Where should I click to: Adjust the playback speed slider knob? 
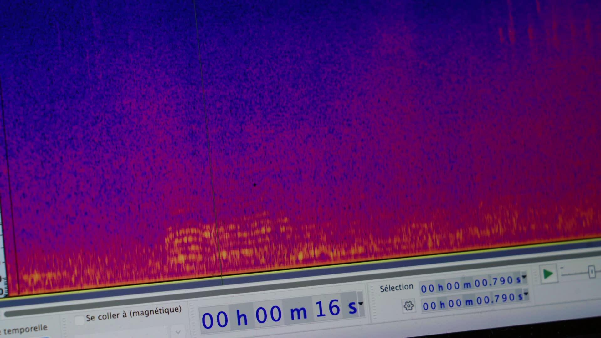pyautogui.click(x=591, y=272)
